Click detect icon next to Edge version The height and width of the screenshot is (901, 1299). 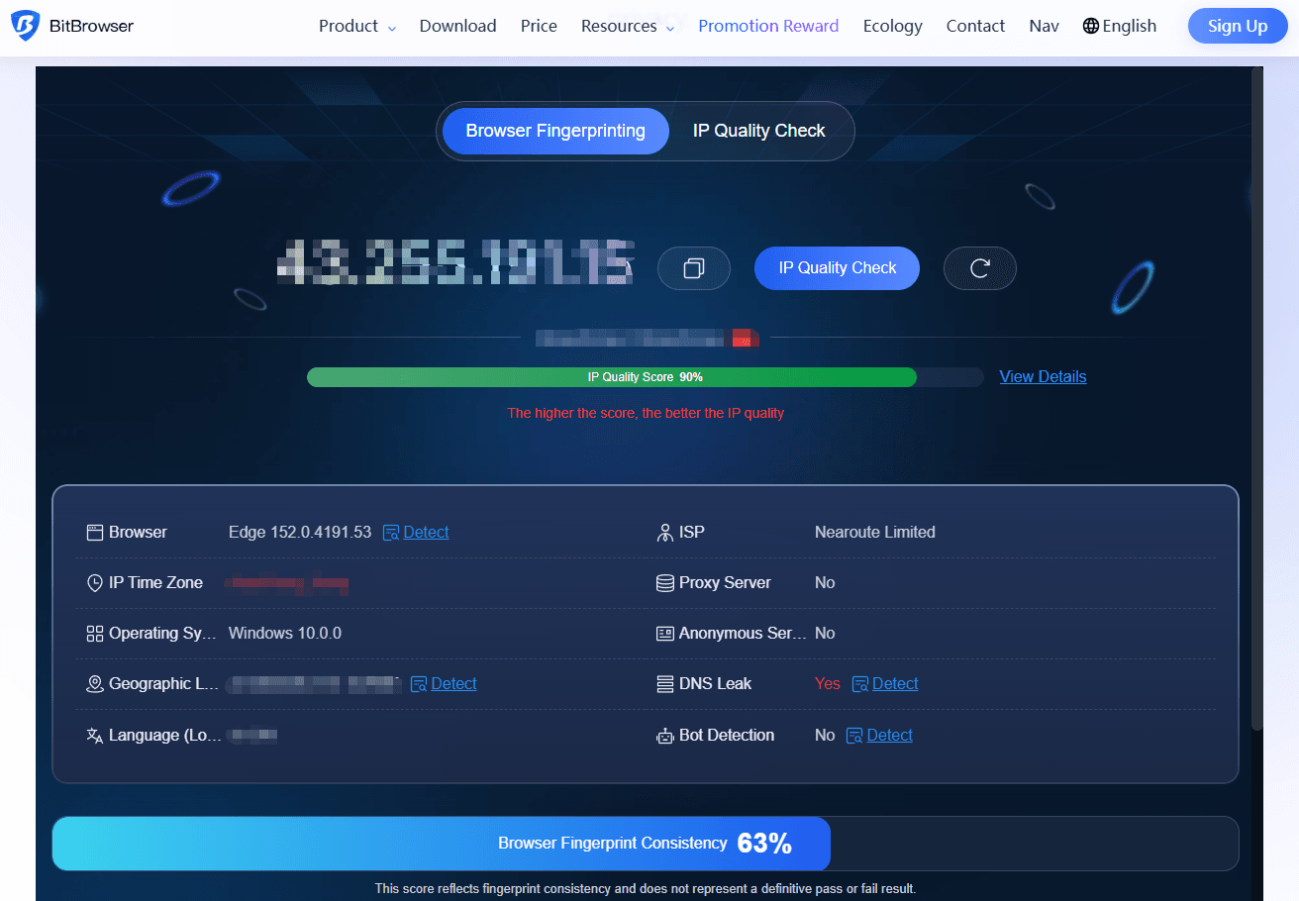pos(391,533)
